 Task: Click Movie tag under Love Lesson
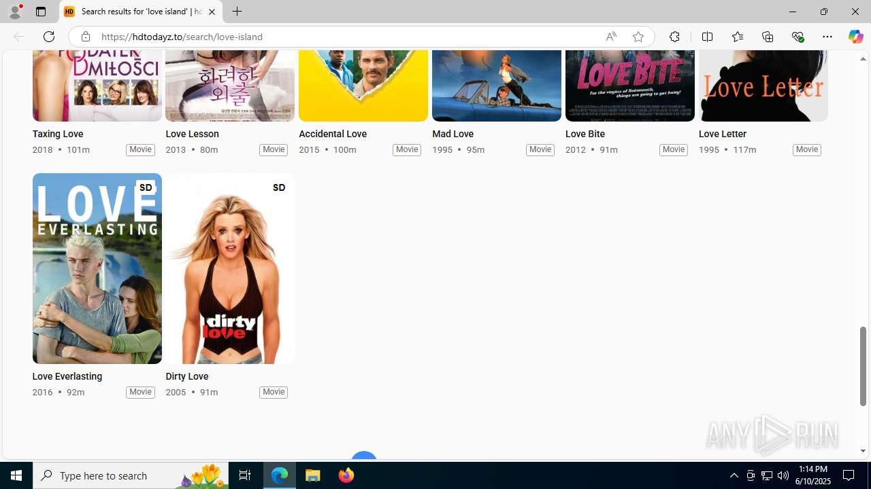[x=274, y=149]
